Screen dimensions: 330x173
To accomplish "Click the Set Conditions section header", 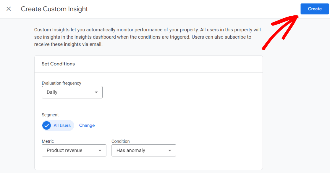I will pos(58,64).
